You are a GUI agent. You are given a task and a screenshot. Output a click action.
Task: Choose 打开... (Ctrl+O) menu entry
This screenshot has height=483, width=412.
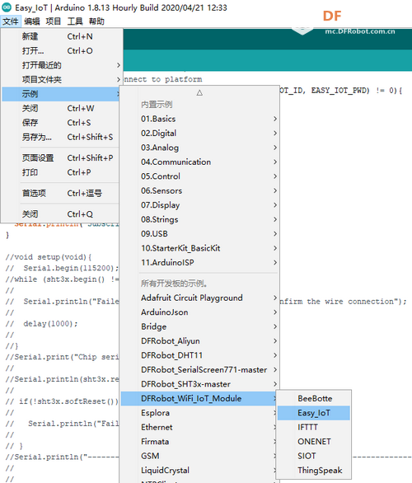click(x=61, y=51)
